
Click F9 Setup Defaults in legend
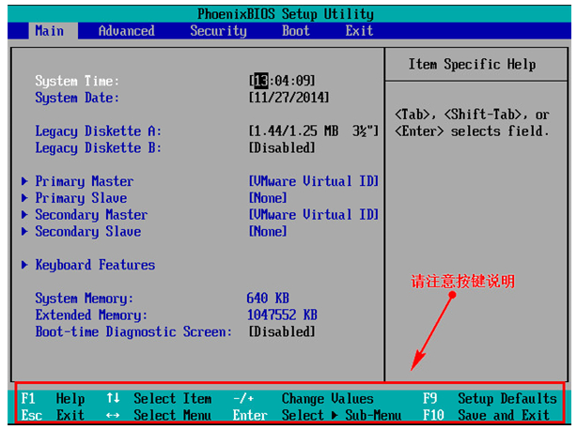click(489, 398)
